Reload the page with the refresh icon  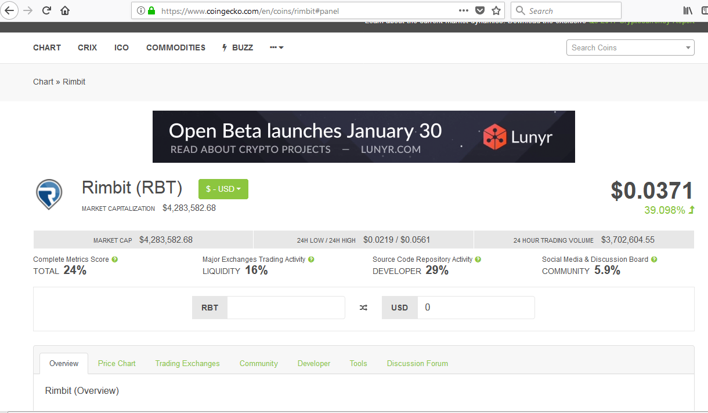[47, 10]
